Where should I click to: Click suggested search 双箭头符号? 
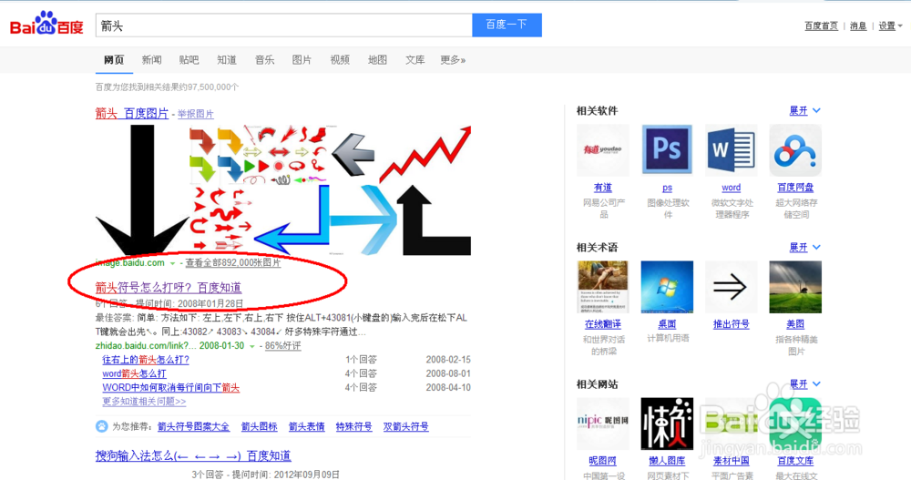coord(406,426)
